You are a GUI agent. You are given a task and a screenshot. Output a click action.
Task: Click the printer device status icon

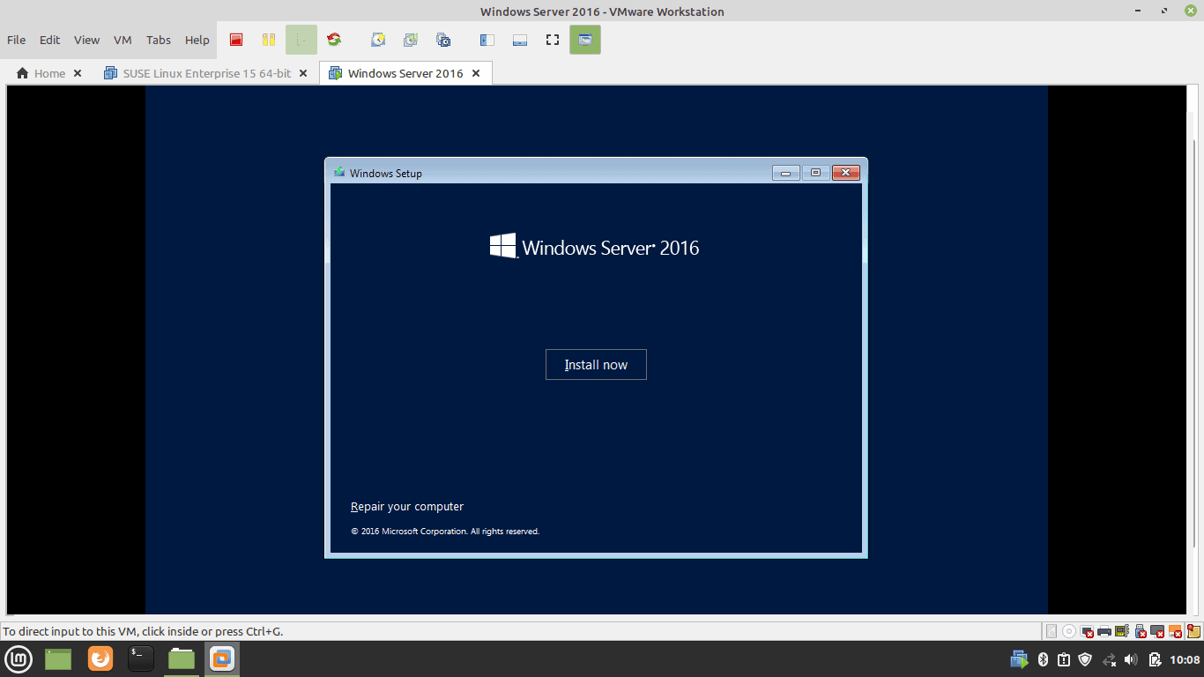point(1104,631)
